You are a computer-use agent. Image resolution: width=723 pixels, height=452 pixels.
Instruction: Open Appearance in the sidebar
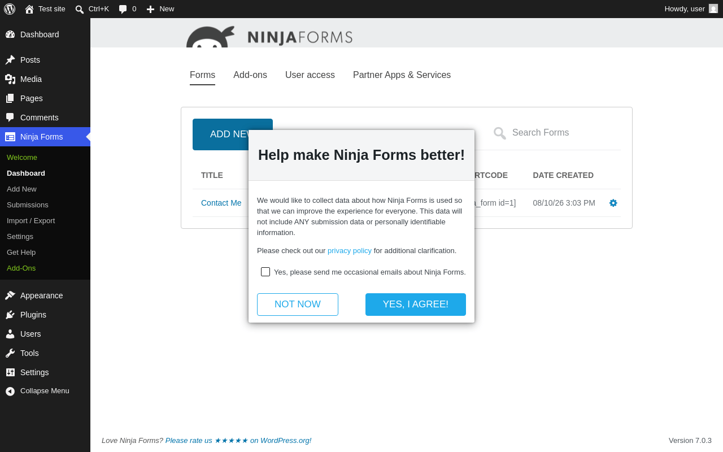[45, 295]
